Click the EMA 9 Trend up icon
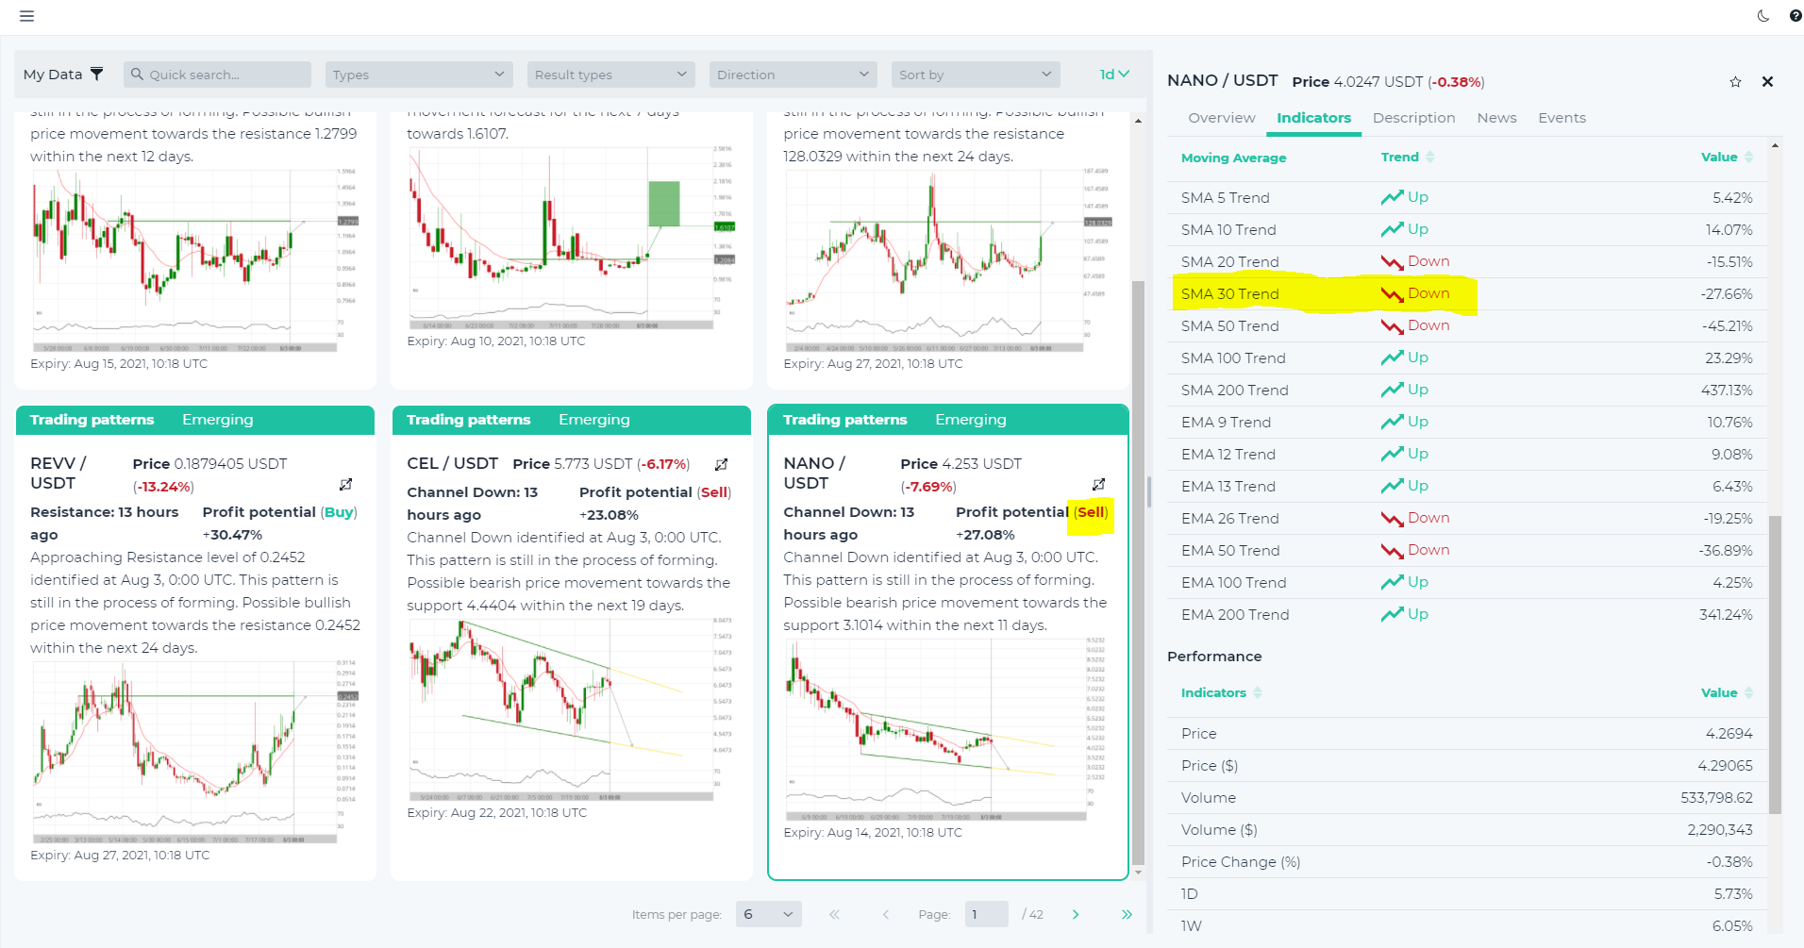The image size is (1804, 948). coord(1392,422)
